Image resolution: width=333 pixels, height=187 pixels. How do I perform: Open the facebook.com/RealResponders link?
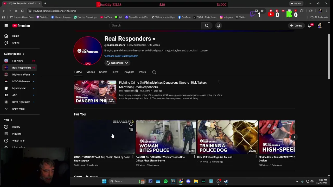tap(121, 56)
